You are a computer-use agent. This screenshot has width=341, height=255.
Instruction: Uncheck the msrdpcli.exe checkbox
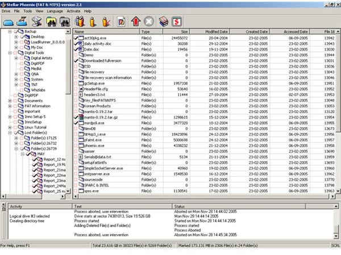(x=76, y=123)
